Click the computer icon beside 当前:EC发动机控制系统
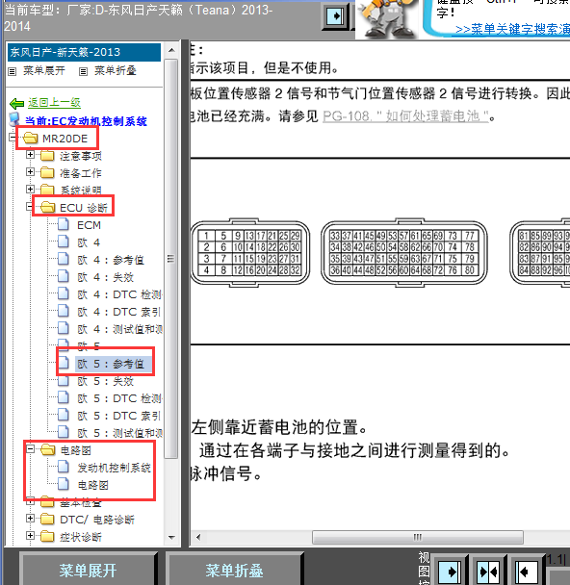The width and height of the screenshot is (570, 585). pyautogui.click(x=14, y=119)
